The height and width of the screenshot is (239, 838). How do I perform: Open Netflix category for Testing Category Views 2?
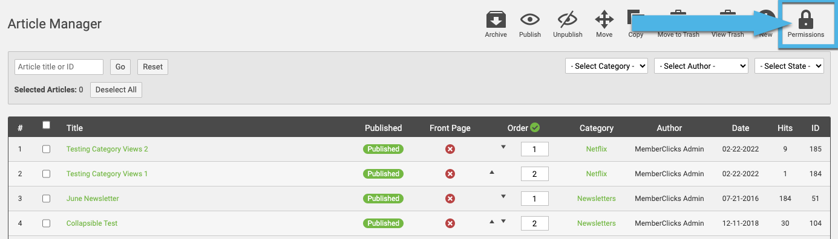(x=596, y=149)
